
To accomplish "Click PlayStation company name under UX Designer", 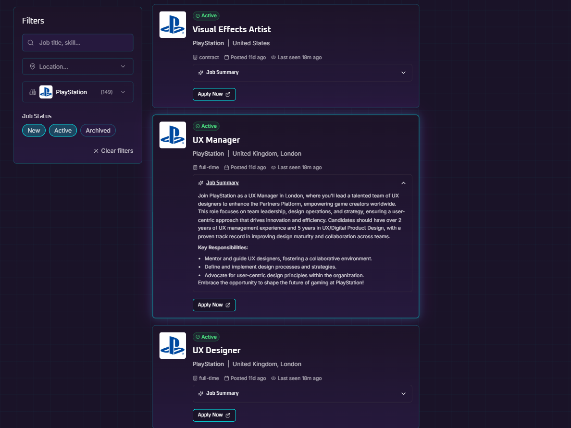I will (x=208, y=364).
